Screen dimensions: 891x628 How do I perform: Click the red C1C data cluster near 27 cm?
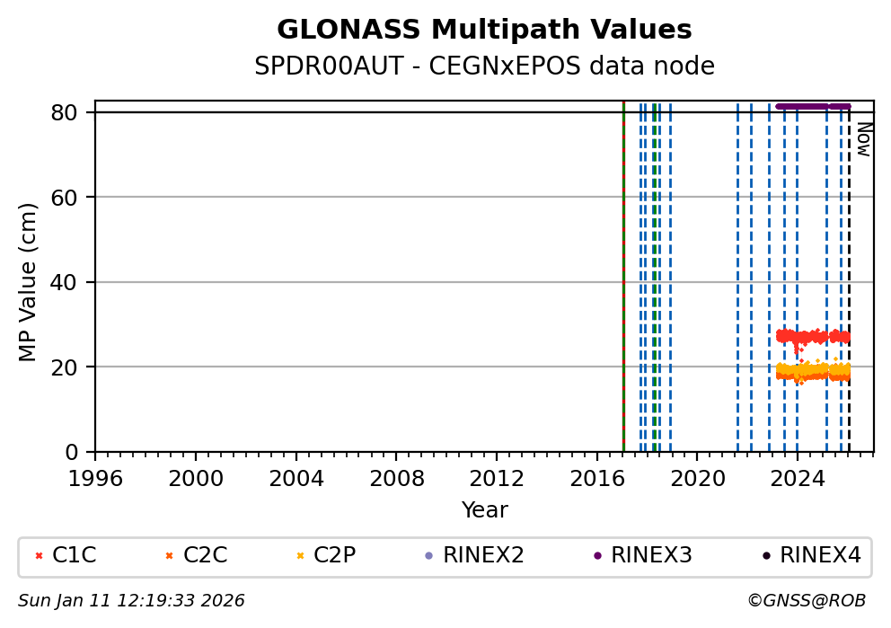pos(808,337)
